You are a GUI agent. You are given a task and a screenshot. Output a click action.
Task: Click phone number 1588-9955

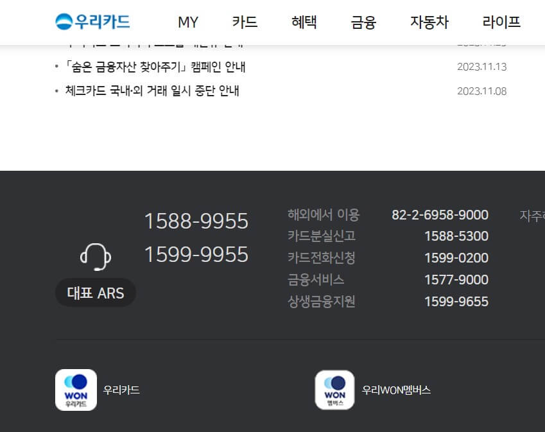[196, 221]
